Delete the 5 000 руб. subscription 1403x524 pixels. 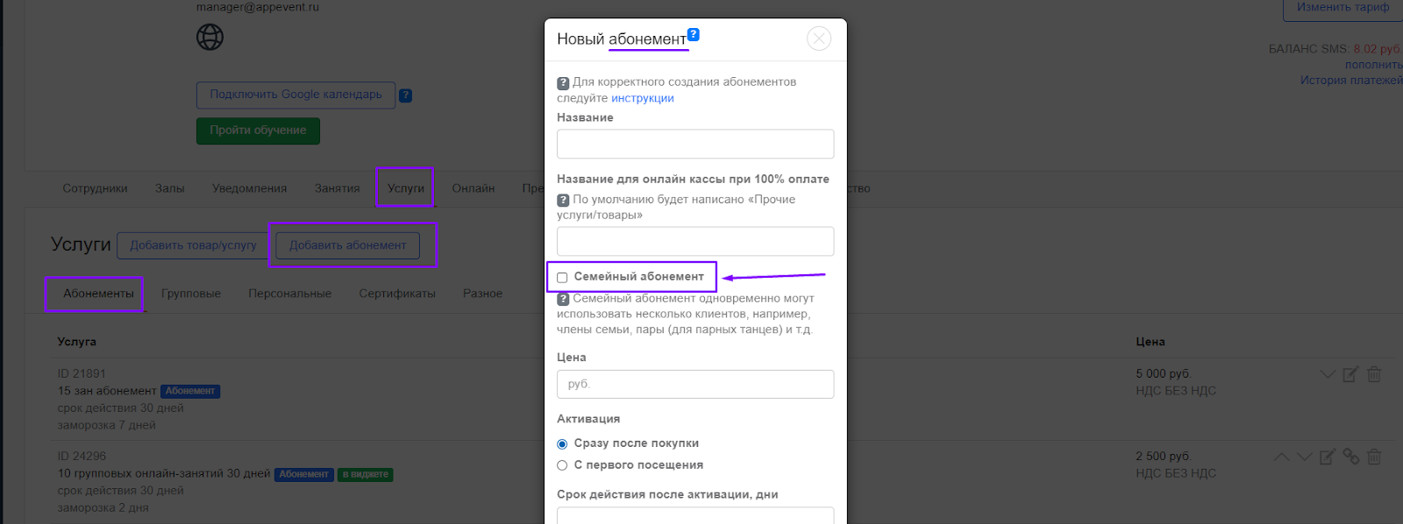tap(1374, 374)
